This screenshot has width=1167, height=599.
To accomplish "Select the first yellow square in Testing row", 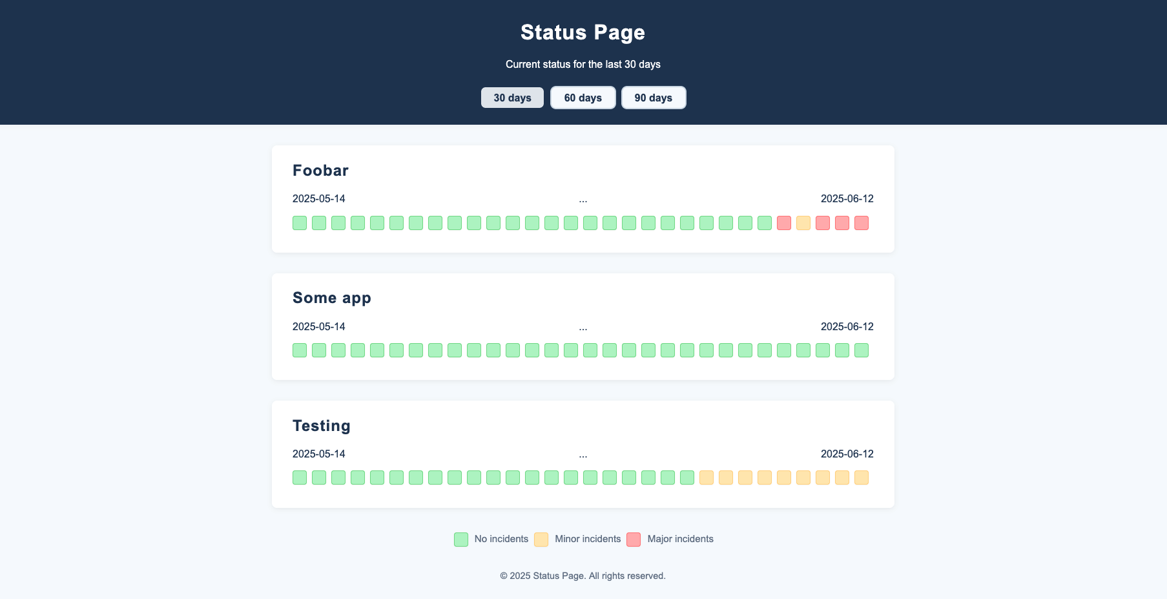I will point(706,478).
